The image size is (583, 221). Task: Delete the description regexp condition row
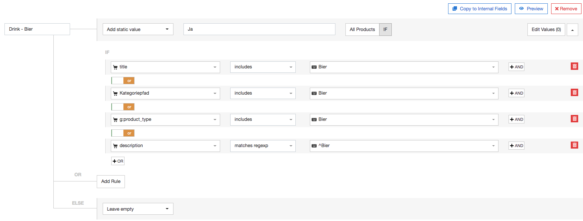[x=574, y=145]
